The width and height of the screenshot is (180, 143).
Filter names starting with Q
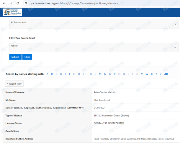coord(120,74)
